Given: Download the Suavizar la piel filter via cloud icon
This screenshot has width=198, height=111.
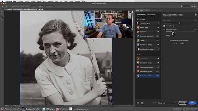Looking at the screenshot, I should (x=158, y=27).
